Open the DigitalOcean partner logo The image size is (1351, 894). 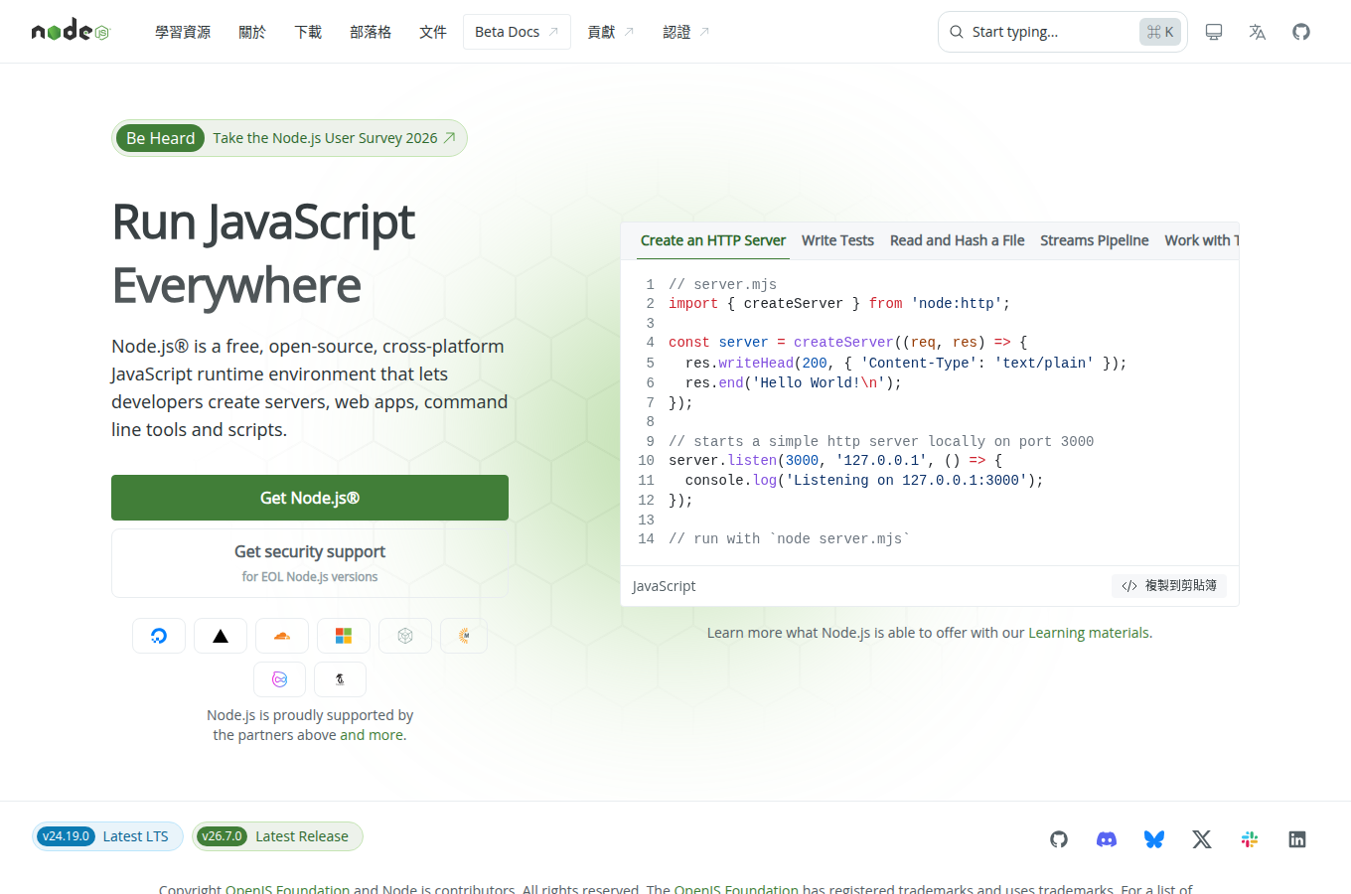click(159, 636)
